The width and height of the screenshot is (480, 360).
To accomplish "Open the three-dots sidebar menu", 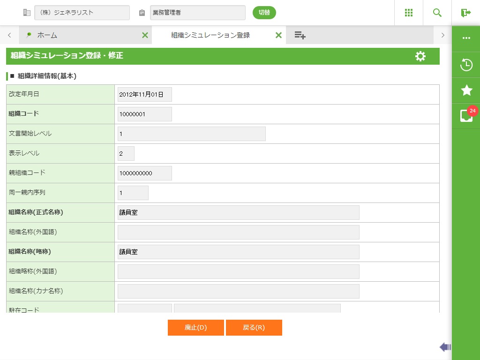I will (x=466, y=38).
